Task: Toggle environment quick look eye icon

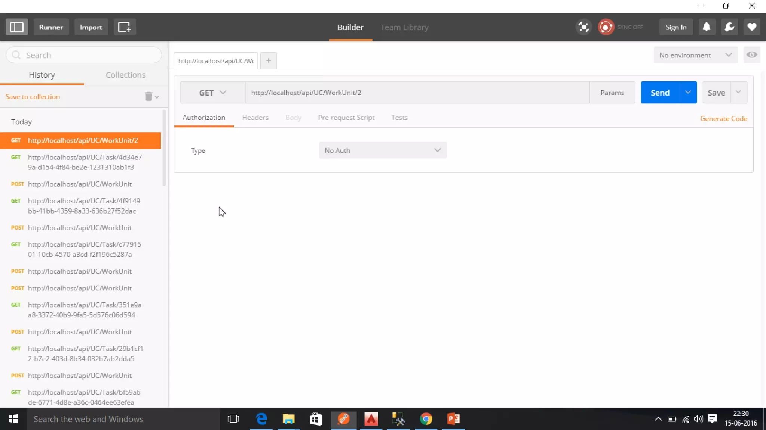Action: [751, 55]
